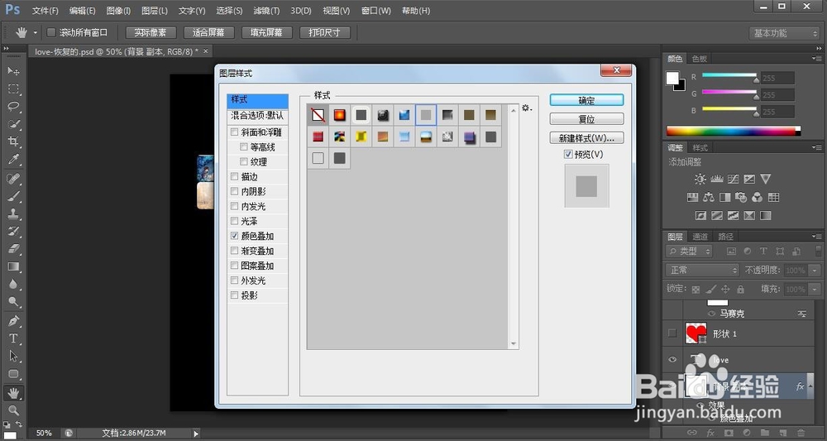Click Fit Screen button (适合屏幕)
The image size is (827, 441).
208,33
